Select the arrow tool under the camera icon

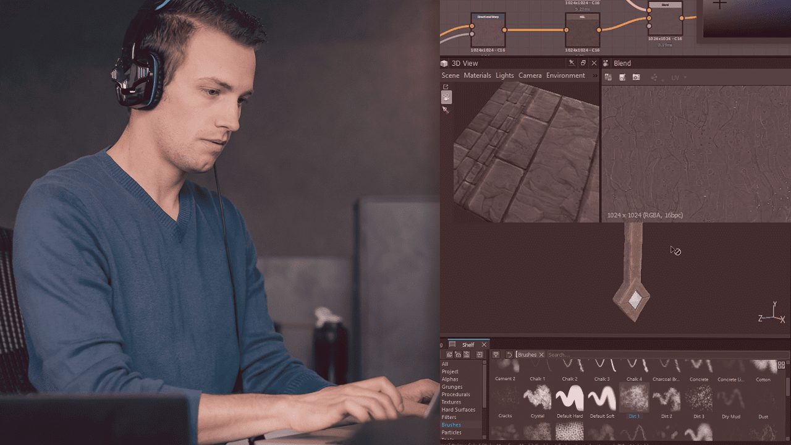click(x=445, y=110)
